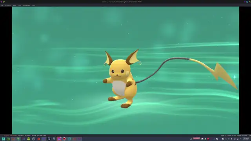The height and width of the screenshot is (141, 251).
Task: Open the View menu
Action: 15,5
